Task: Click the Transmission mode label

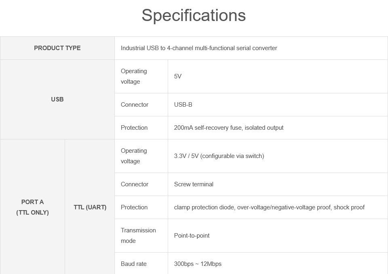Action: pos(138,236)
